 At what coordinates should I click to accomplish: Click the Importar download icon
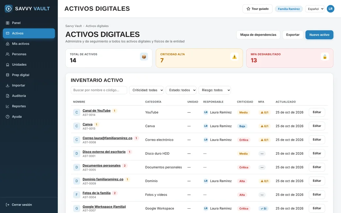[7, 86]
